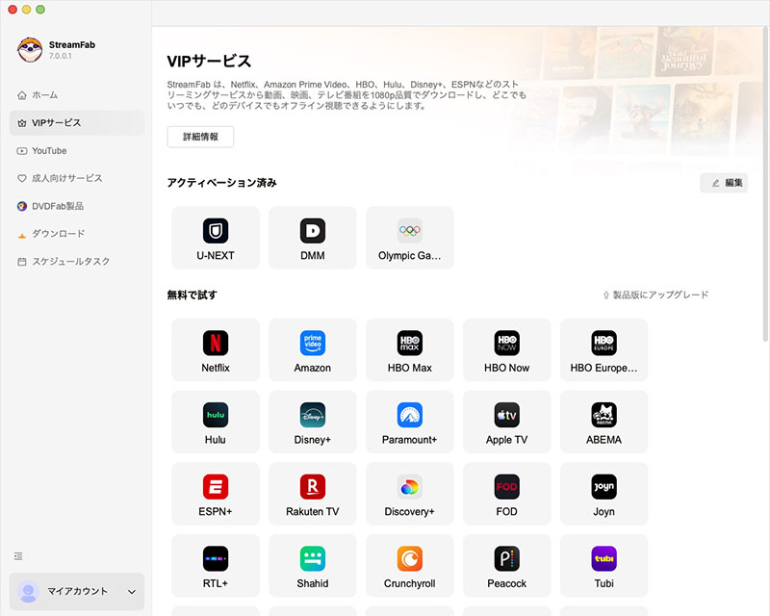This screenshot has height=616, width=770.
Task: Open the Netflix service tile
Action: tap(216, 351)
